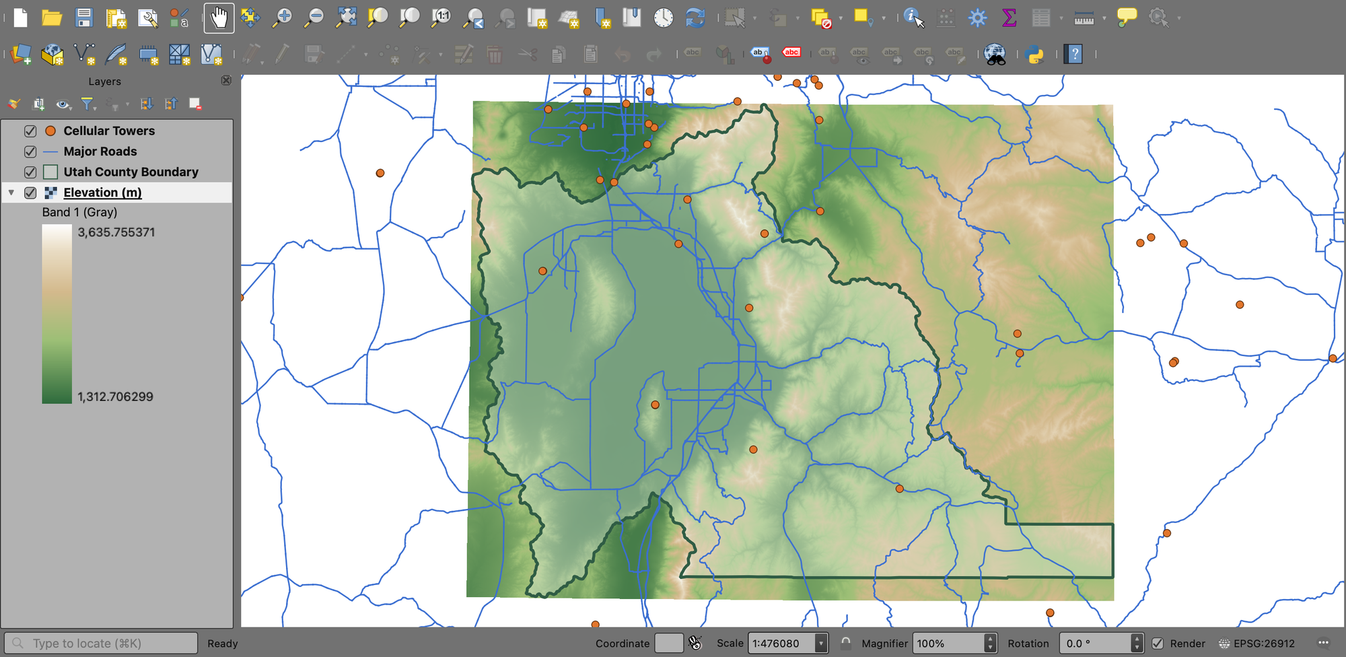The height and width of the screenshot is (657, 1346).
Task: Click the Zoom Full extent icon
Action: (x=346, y=18)
